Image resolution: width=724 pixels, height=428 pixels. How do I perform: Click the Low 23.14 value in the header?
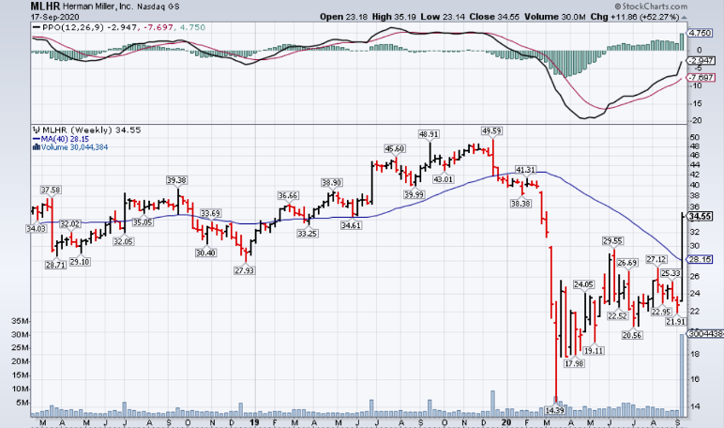[443, 17]
